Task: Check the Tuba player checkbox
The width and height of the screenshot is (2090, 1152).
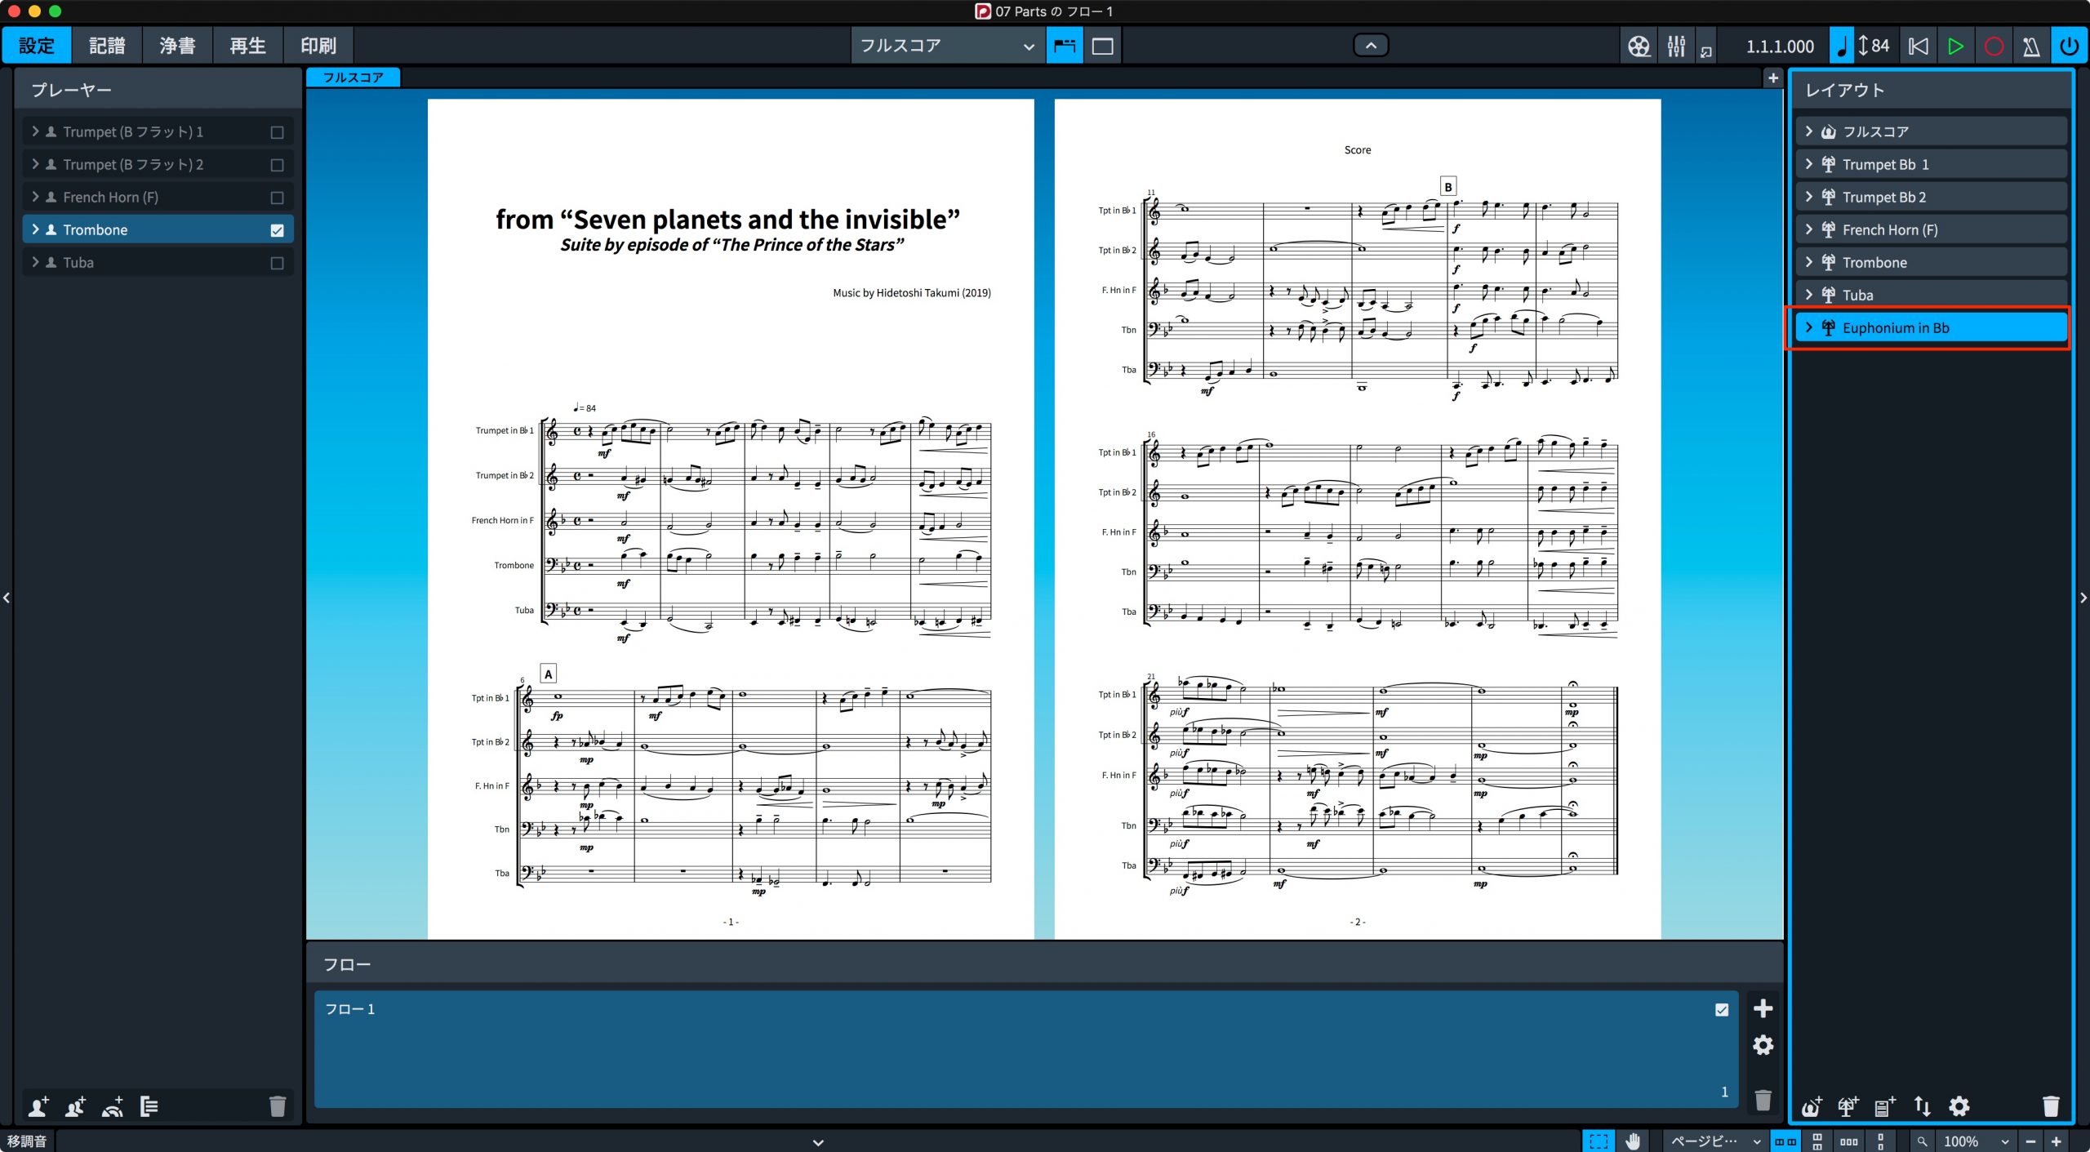Action: (278, 263)
